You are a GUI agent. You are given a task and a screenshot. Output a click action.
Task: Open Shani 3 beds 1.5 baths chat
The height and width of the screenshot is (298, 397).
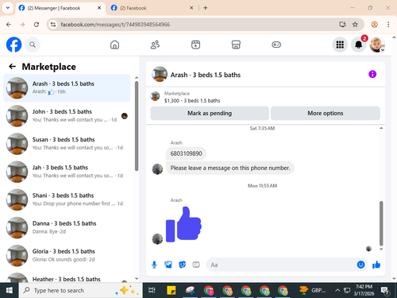(x=67, y=199)
